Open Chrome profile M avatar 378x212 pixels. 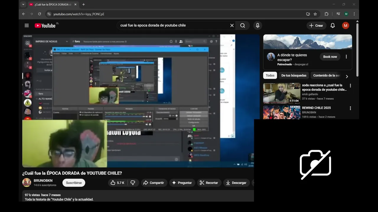click(346, 14)
